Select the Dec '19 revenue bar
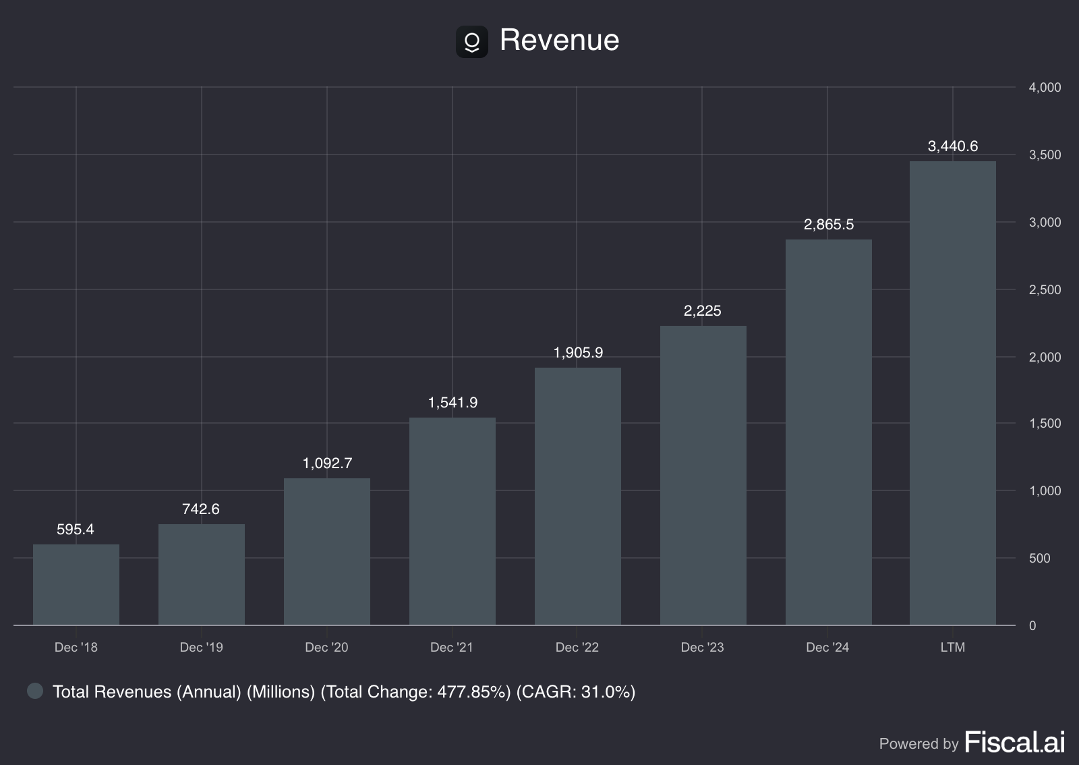Viewport: 1079px width, 765px height. point(202,574)
